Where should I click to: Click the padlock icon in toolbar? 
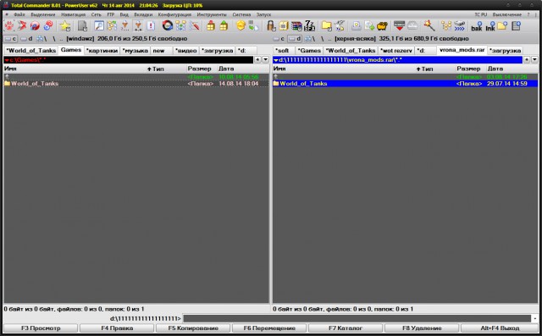pos(271,26)
